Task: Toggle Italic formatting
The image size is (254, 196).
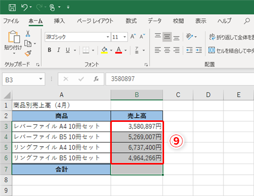Action: click(58, 50)
